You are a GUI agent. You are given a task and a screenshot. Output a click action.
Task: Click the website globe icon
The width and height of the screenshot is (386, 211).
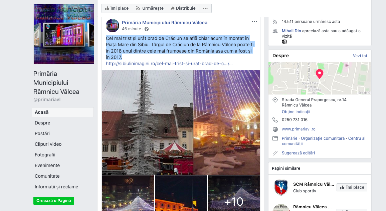point(275,129)
